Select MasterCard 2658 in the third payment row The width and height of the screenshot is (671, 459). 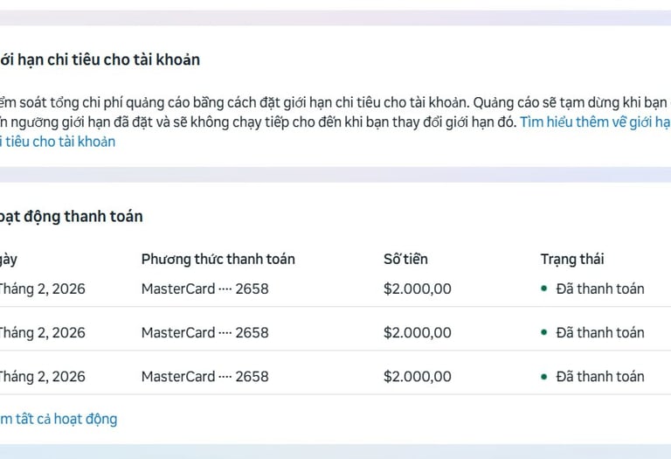[204, 376]
